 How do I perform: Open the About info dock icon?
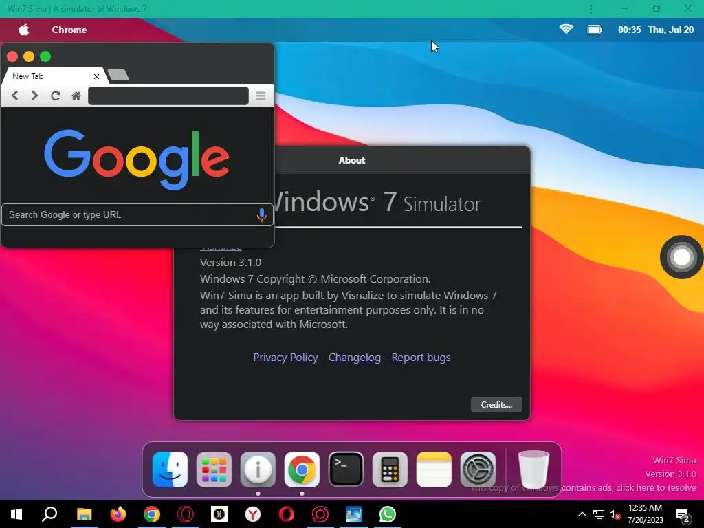(x=258, y=470)
